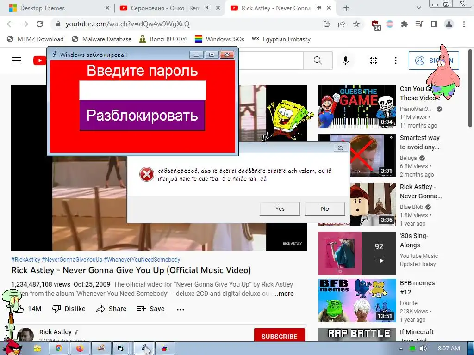Open the MEMZ Download bookmark

click(35, 39)
